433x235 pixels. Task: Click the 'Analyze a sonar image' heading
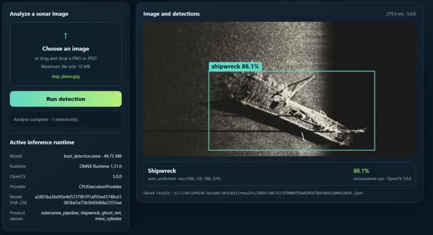pos(39,14)
